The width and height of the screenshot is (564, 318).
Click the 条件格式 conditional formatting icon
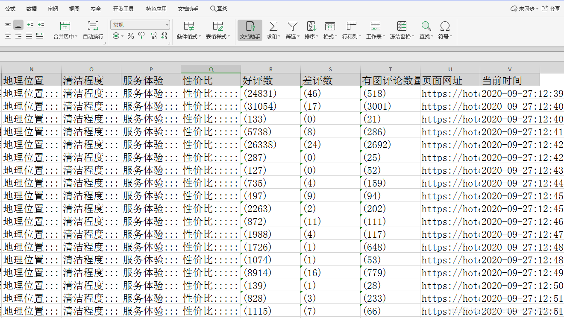[x=188, y=26]
